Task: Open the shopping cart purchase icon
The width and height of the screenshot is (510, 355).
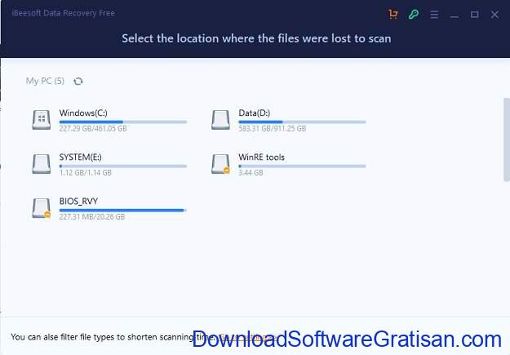Action: coord(393,14)
